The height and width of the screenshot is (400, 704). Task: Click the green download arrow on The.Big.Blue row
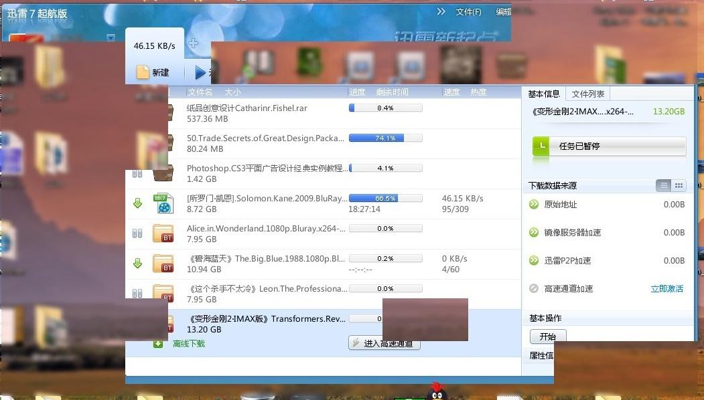tap(137, 264)
